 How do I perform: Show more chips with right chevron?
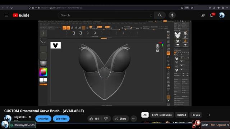pyautogui.click(x=209, y=115)
